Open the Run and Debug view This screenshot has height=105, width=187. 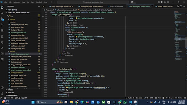pyautogui.click(x=2, y=25)
